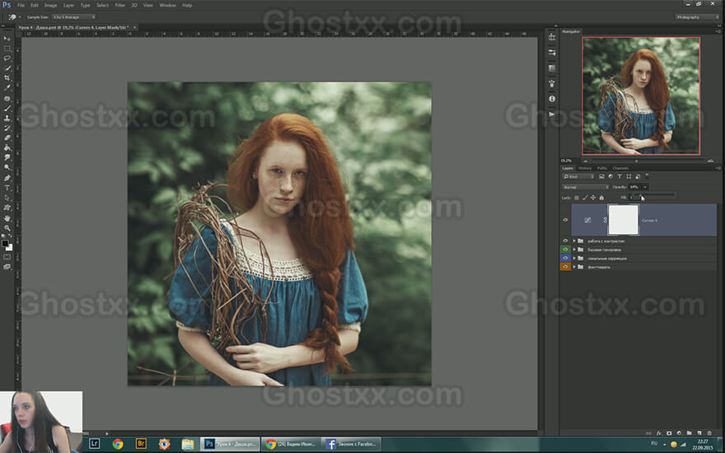Click the Curves adjustment icon on Curves 4

click(x=587, y=221)
